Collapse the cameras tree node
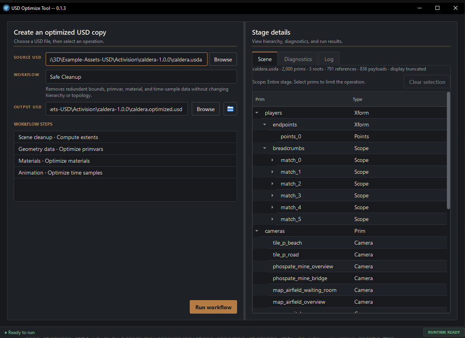Image resolution: width=465 pixels, height=338 pixels. [257, 231]
